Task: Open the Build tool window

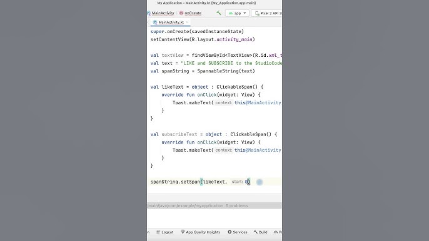Action: [x=260, y=232]
